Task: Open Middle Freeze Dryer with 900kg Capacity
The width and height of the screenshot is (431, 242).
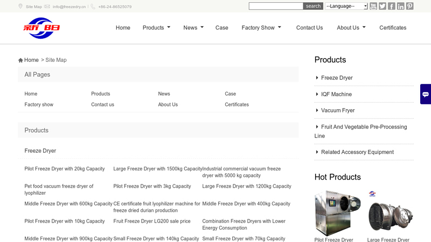Action: [x=68, y=239]
